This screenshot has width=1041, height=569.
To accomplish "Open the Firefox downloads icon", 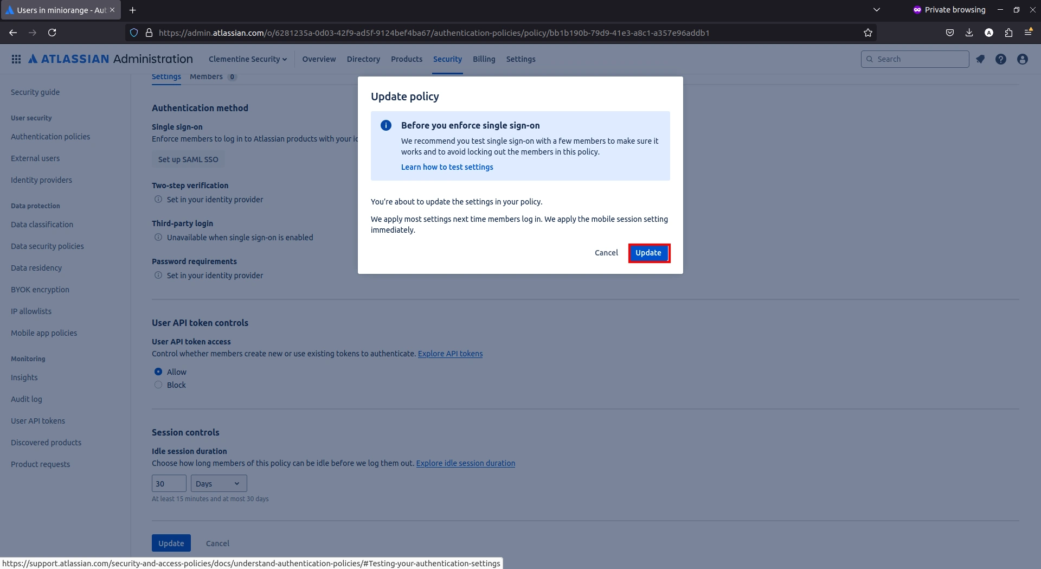I will (x=969, y=33).
